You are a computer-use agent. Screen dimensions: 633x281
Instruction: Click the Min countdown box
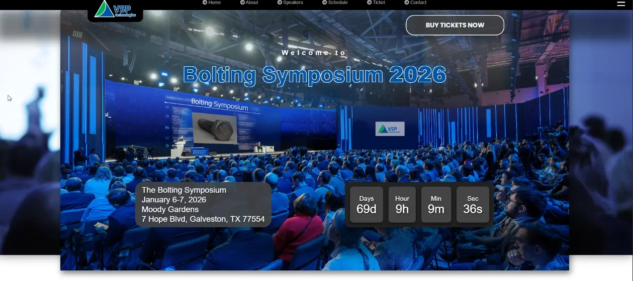[436, 205]
